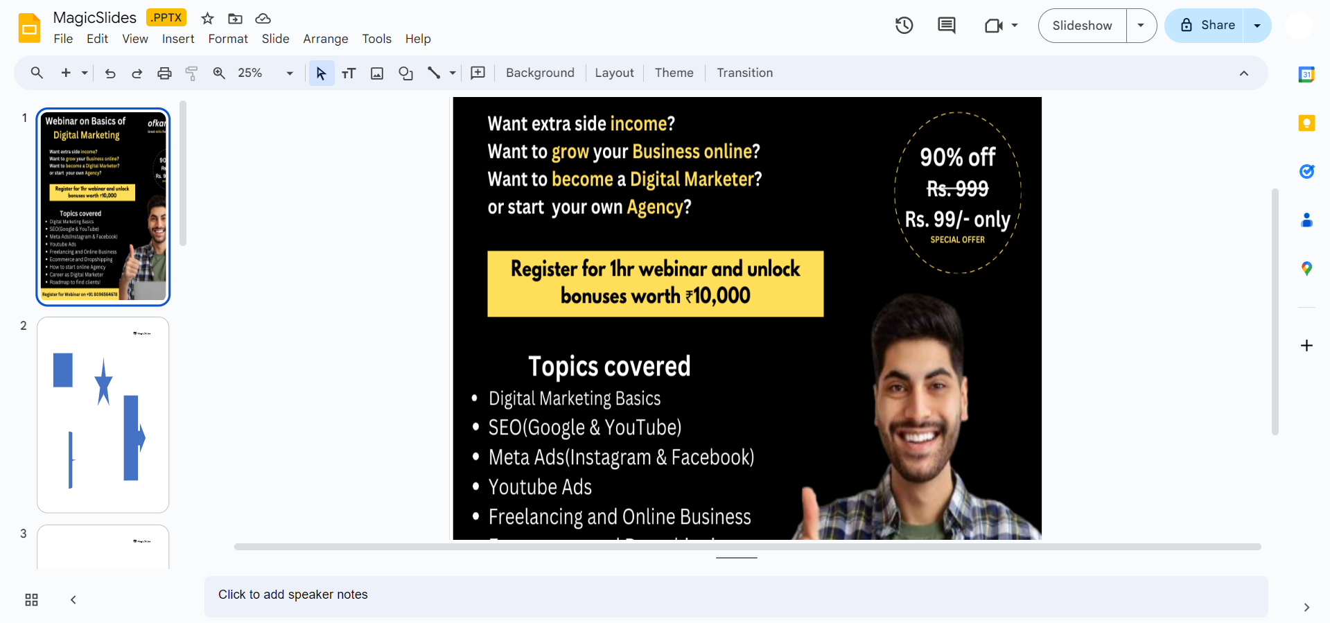Select slide 2 thumbnail

(103, 414)
